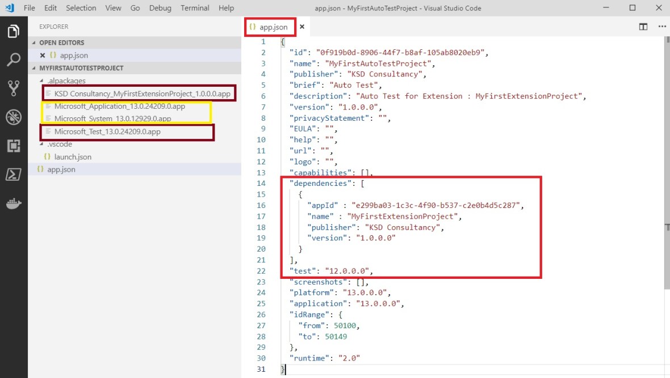The width and height of the screenshot is (670, 378).
Task: Open the editor more actions ellipsis
Action: point(662,27)
